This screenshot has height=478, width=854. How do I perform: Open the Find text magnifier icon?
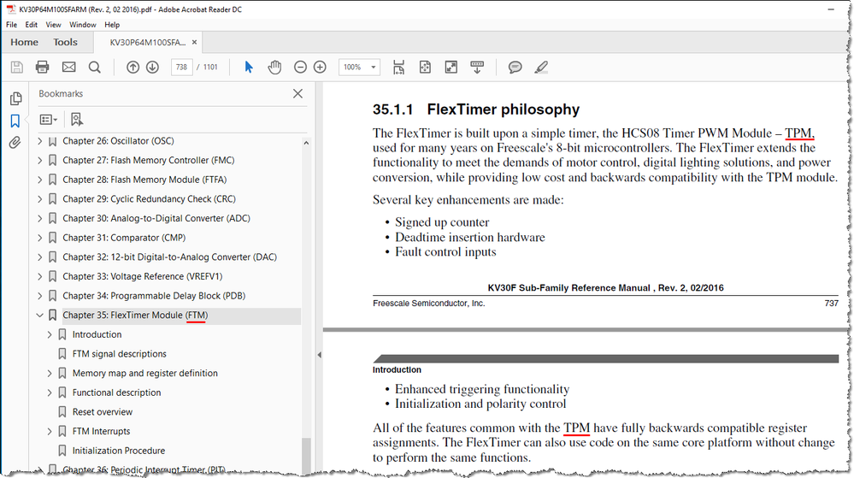click(95, 67)
